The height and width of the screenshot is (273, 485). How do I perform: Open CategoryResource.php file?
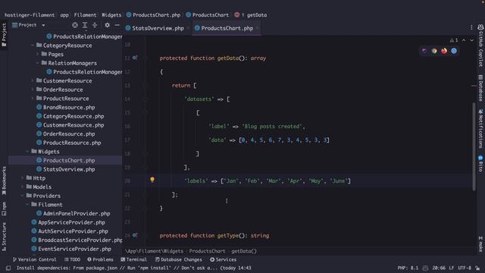[74, 116]
